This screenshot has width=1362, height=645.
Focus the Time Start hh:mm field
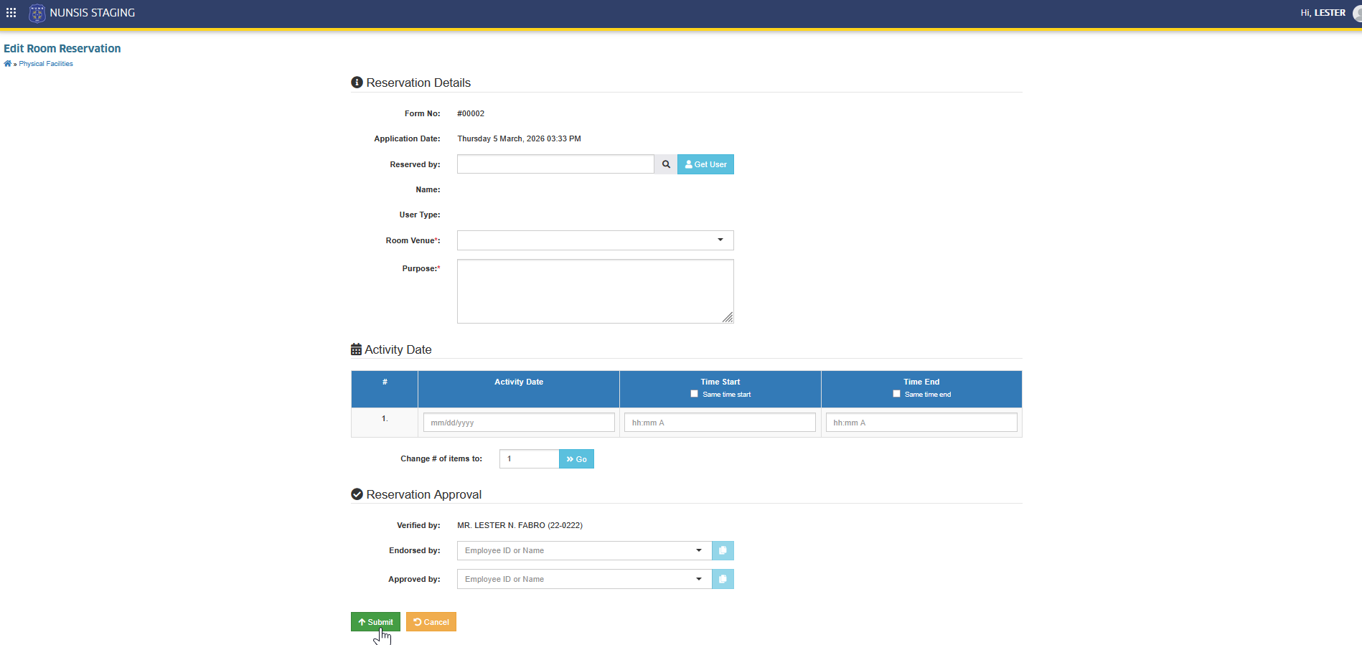pos(720,423)
